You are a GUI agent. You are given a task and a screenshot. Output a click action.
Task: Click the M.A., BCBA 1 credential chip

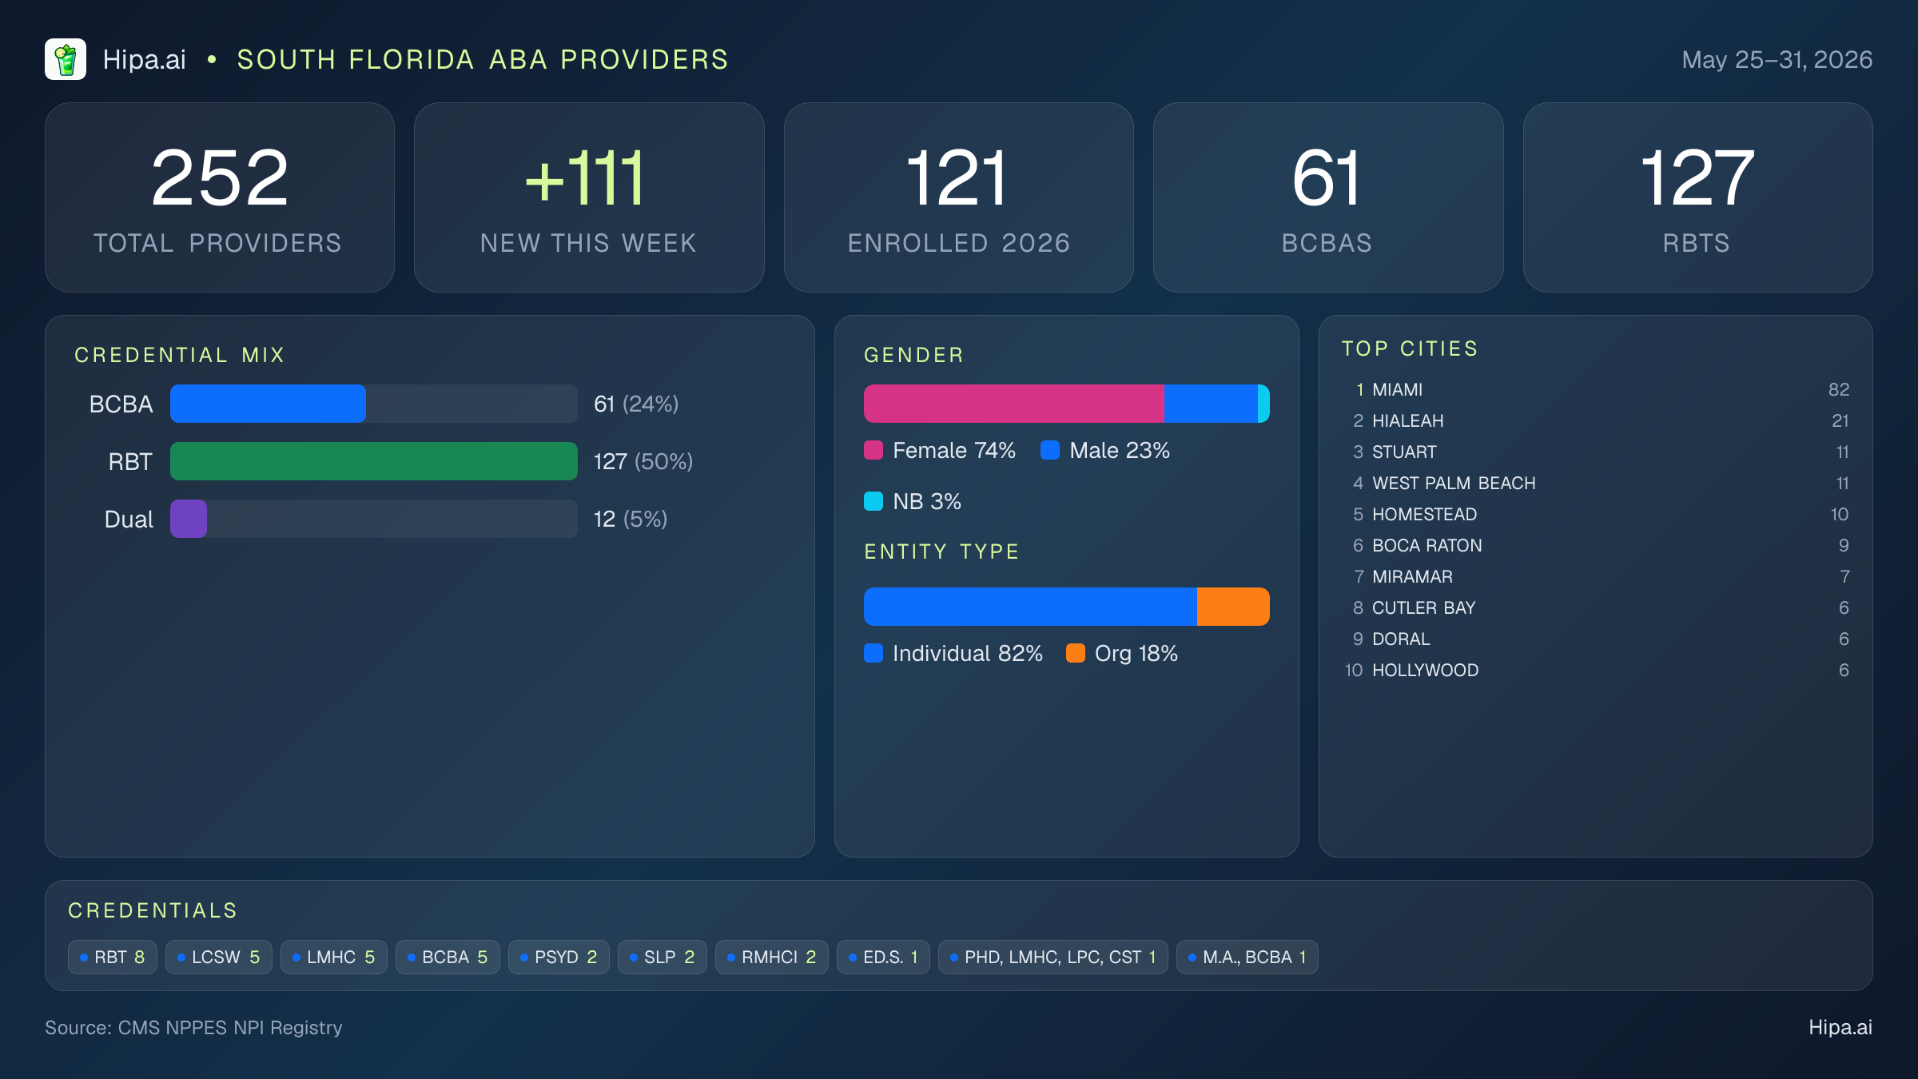pos(1247,957)
